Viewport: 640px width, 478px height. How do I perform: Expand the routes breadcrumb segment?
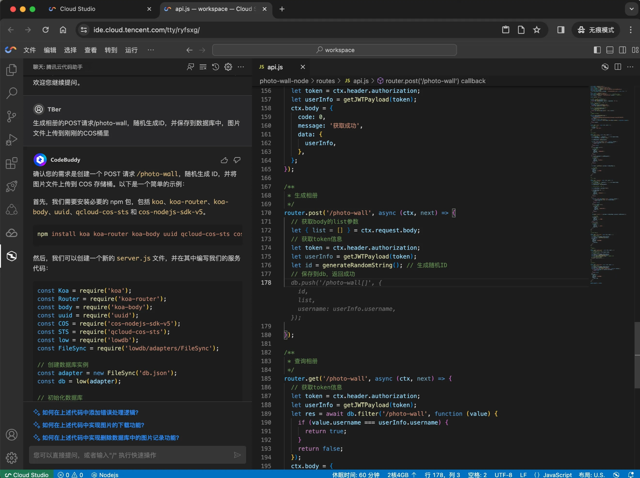coord(325,81)
